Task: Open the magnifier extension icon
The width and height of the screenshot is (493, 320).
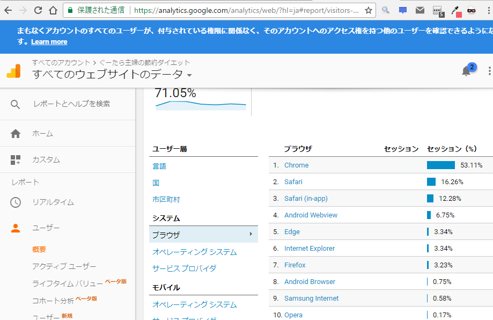Action: (x=386, y=10)
